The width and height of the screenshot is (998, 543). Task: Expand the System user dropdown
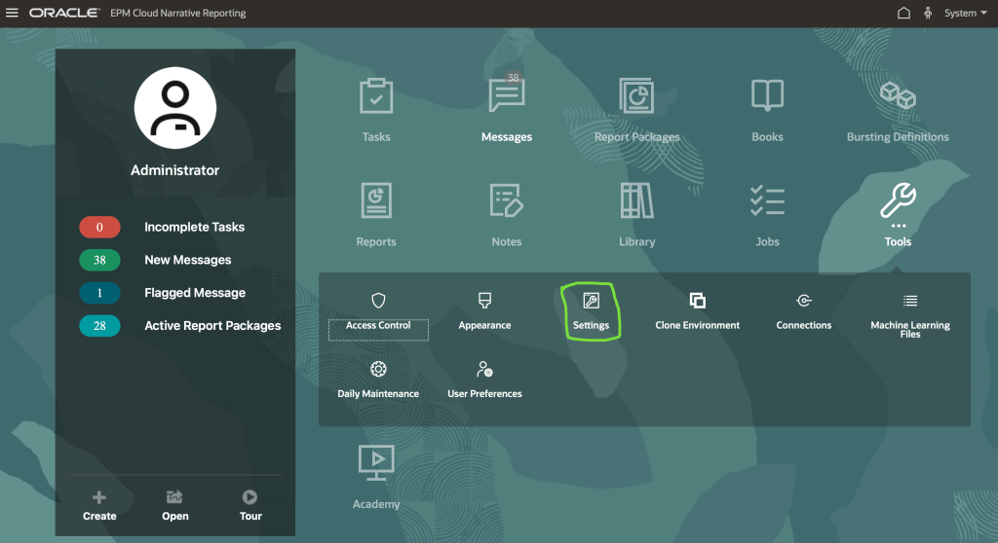(965, 14)
